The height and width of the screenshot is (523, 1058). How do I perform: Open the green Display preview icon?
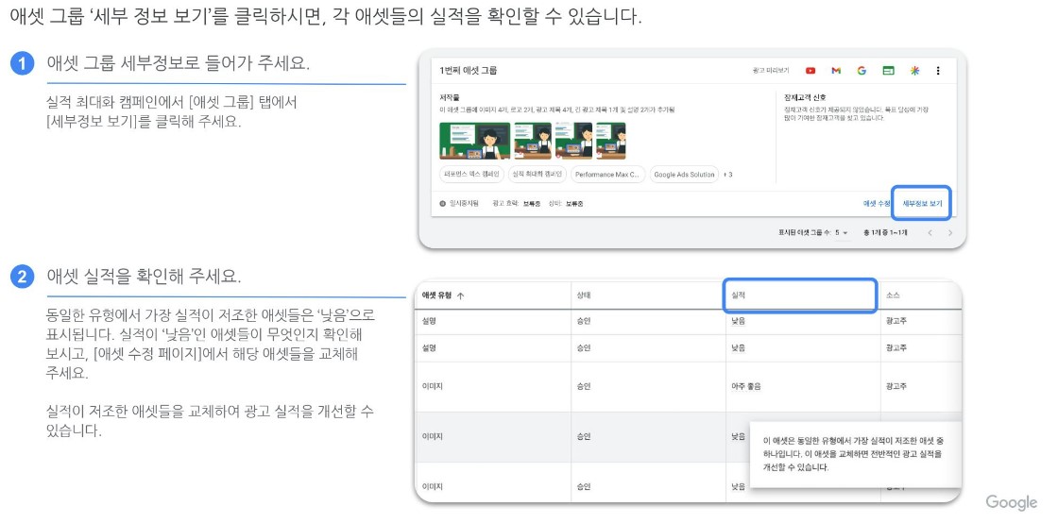[x=888, y=71]
